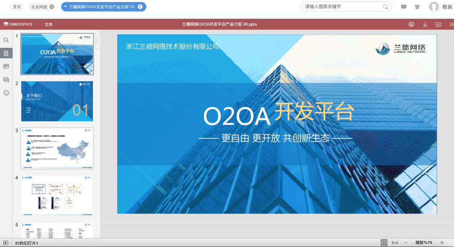The width and height of the screenshot is (454, 247).
Task: Open the messages icon in top bar
Action: 404,7
